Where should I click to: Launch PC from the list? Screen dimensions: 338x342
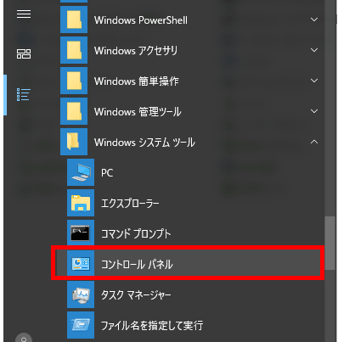pos(107,173)
